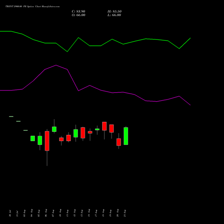The height and width of the screenshot is (224, 224).
Task: Click the green candle for 12 Aug
Action: pyautogui.click(x=76, y=134)
